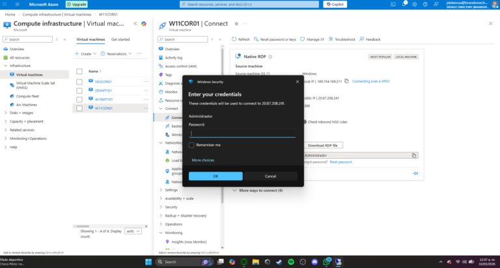Expand Availability + scale
The height and width of the screenshot is (268, 500).
(161, 198)
